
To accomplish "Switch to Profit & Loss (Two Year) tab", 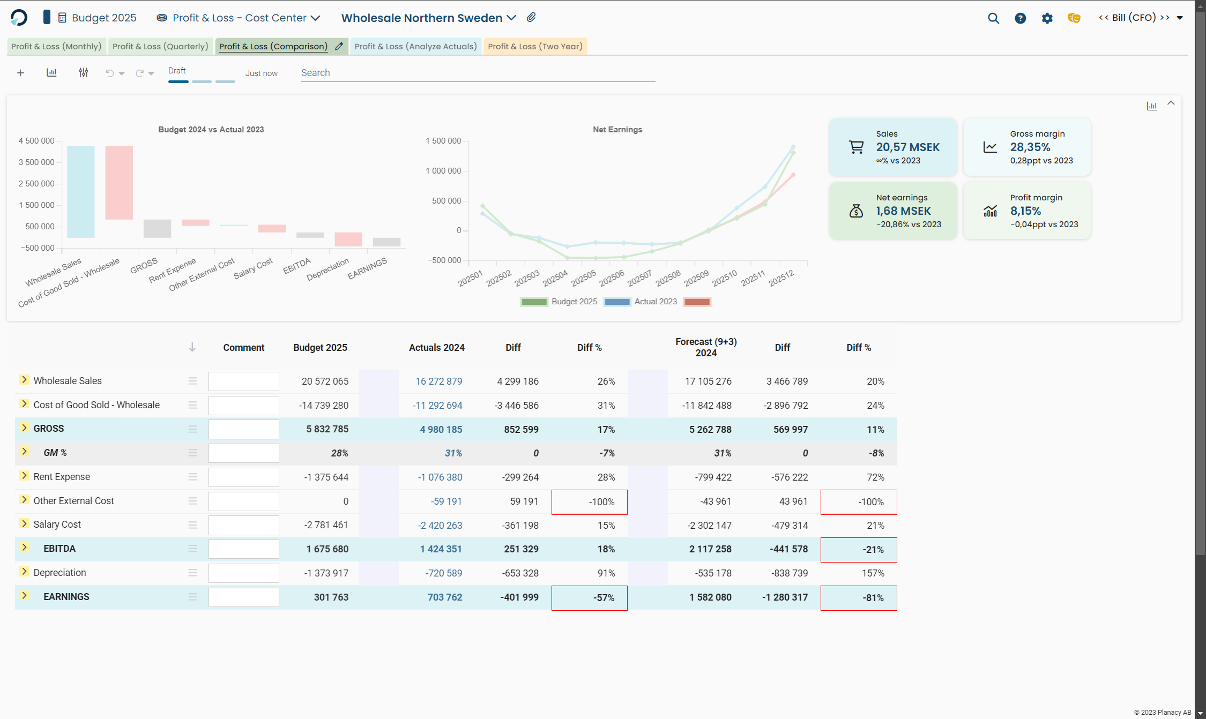I will pos(534,47).
